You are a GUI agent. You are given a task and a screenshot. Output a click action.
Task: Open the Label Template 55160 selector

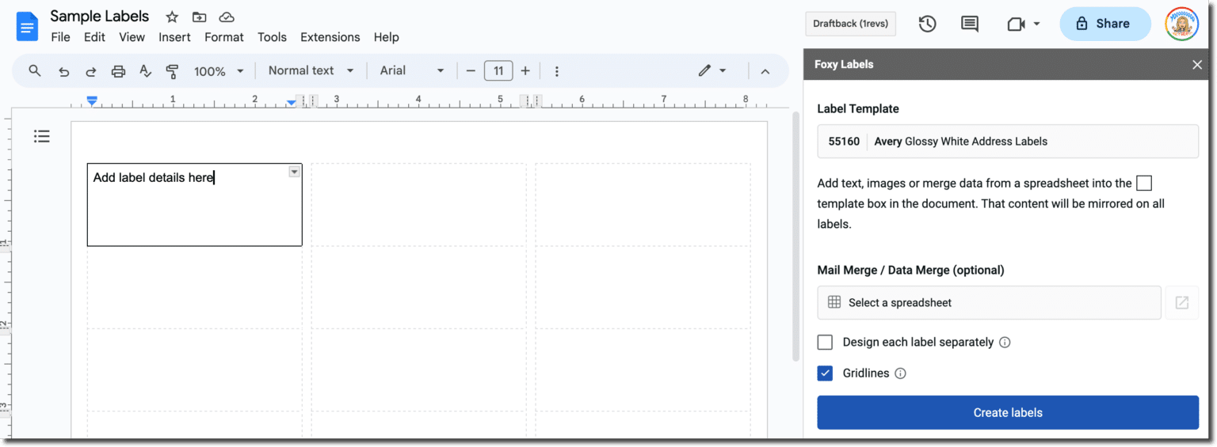click(x=1008, y=142)
